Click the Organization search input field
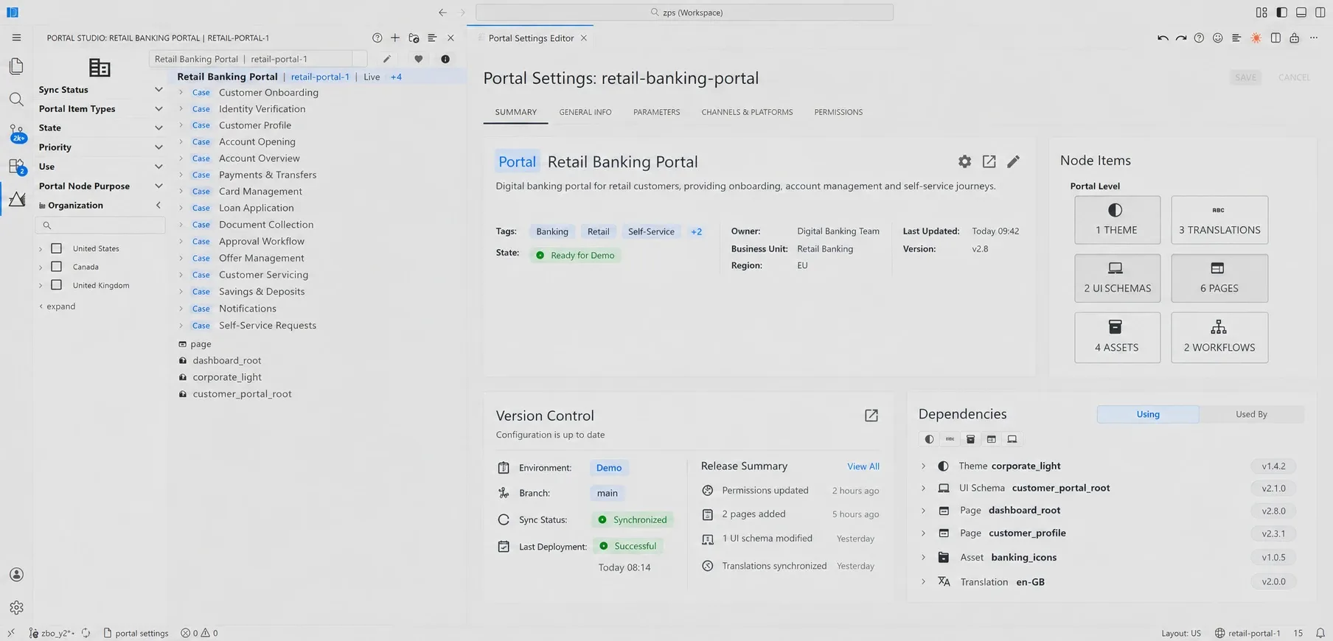The image size is (1333, 641). click(x=100, y=225)
